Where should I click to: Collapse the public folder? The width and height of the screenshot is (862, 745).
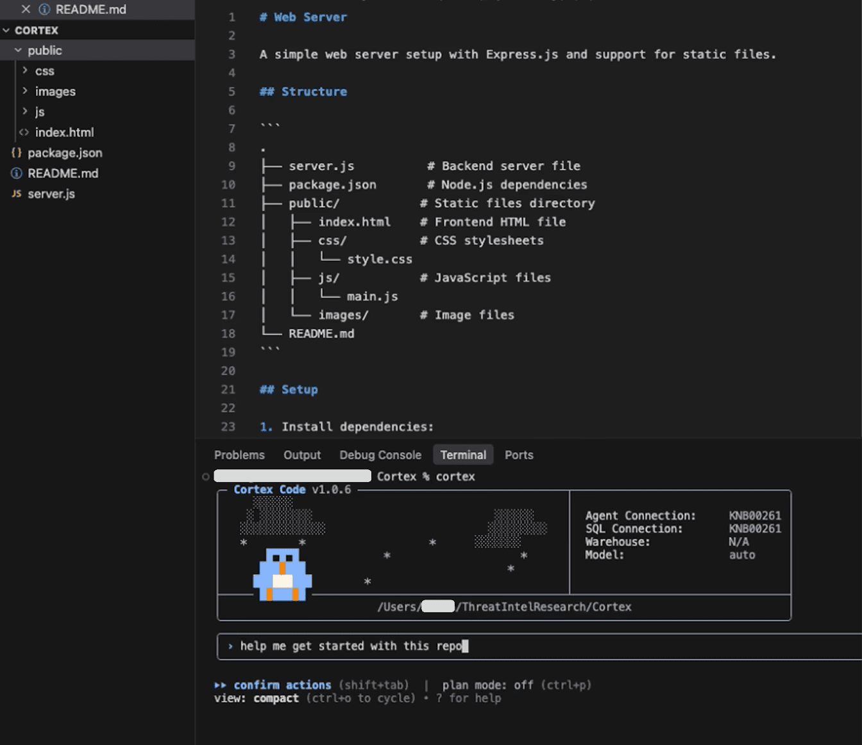[x=18, y=50]
